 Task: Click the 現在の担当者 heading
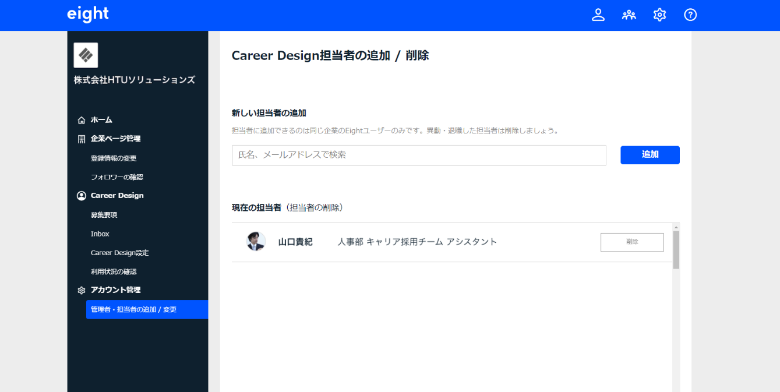256,207
